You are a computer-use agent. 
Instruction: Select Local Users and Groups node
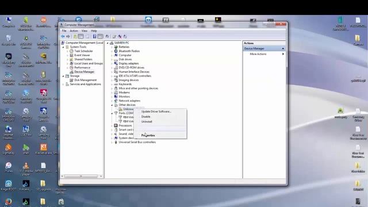click(x=89, y=63)
